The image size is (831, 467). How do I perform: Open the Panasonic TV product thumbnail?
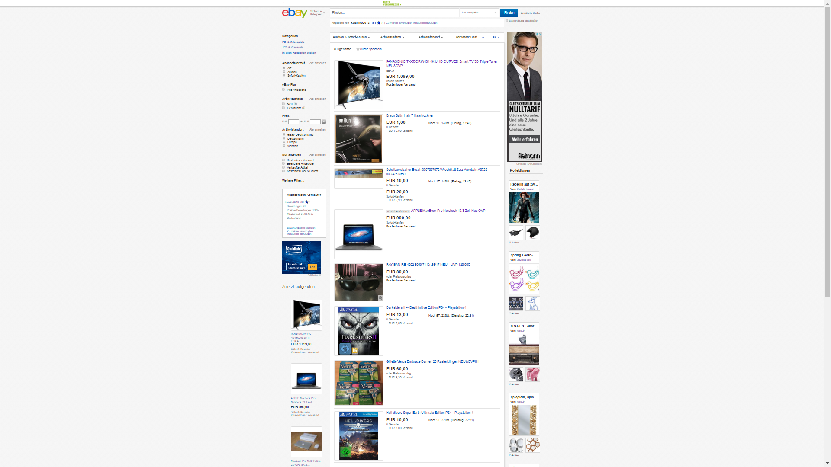point(358,84)
